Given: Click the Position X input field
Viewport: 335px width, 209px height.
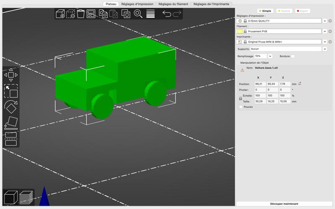Looking at the screenshot, I should (260, 84).
